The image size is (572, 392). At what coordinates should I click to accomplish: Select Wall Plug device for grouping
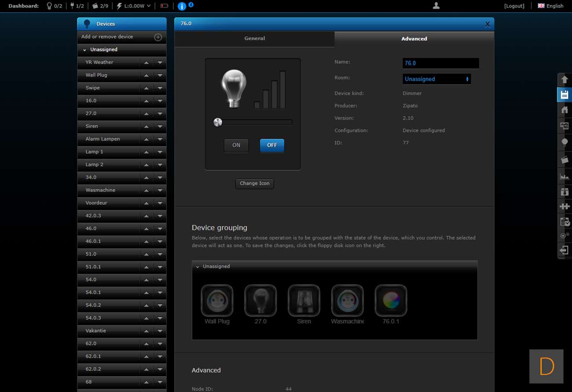pyautogui.click(x=217, y=300)
